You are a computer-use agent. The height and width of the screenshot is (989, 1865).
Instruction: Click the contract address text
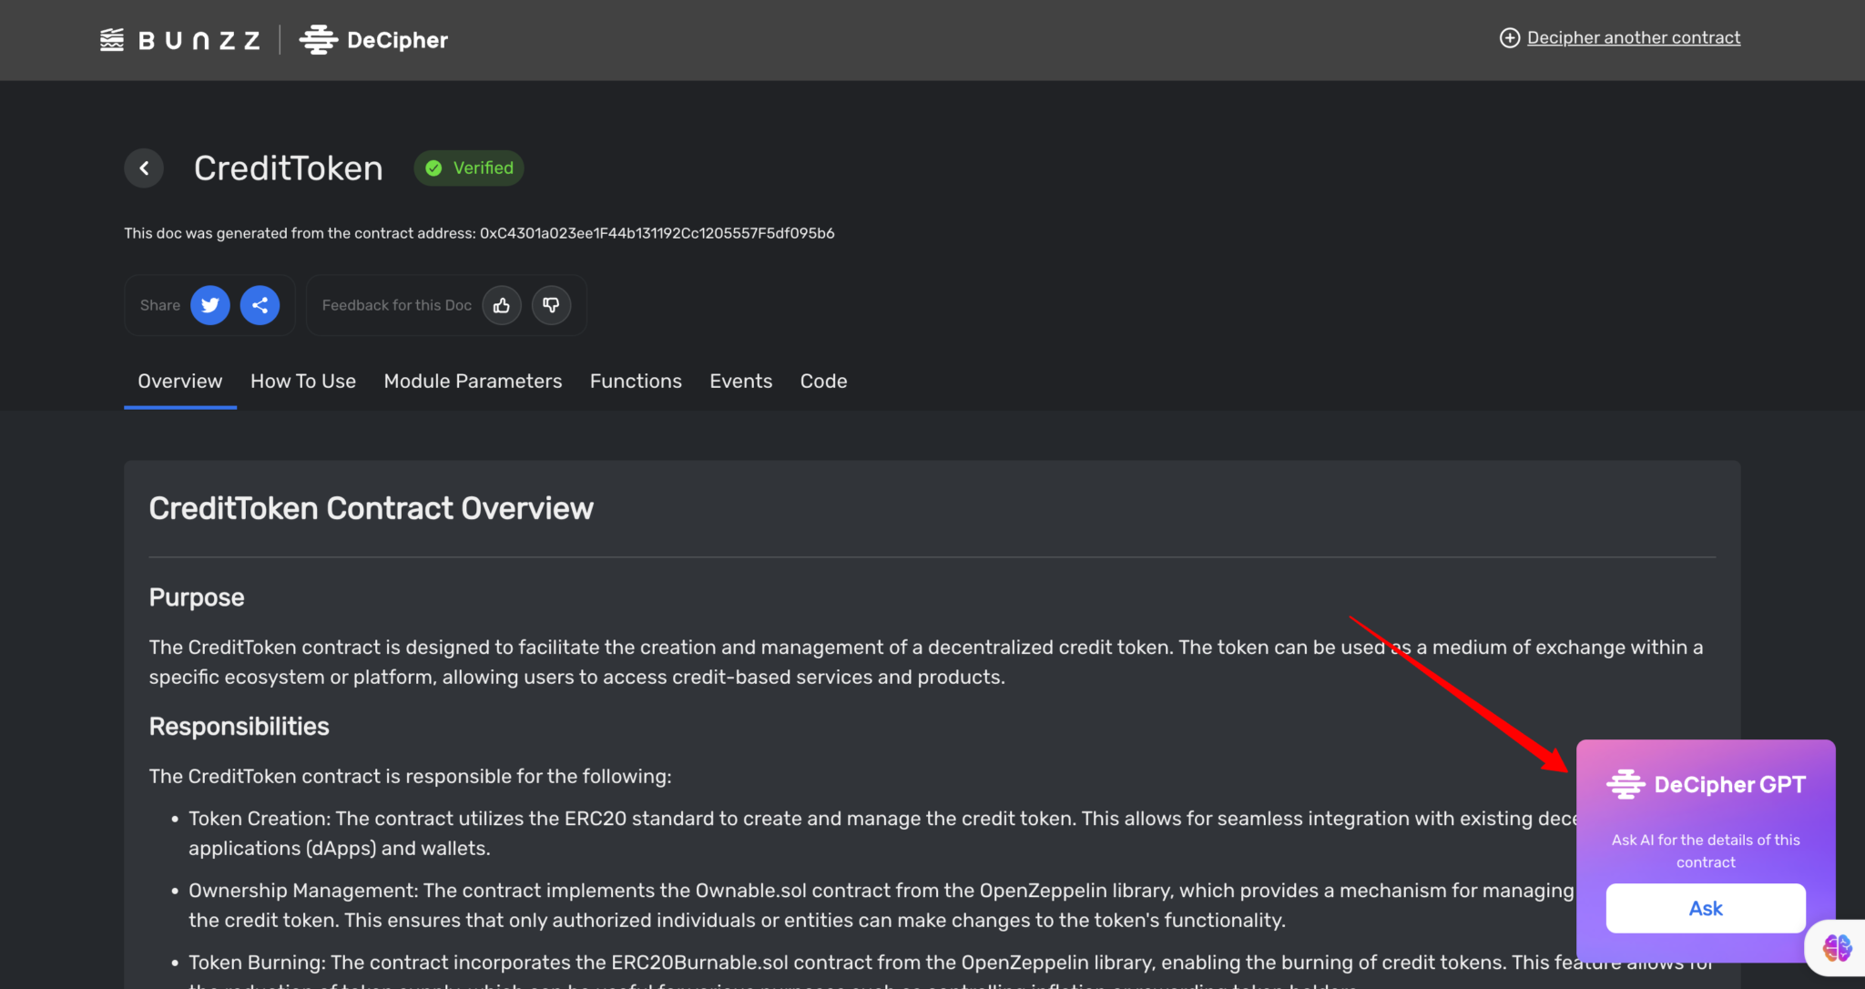657,233
